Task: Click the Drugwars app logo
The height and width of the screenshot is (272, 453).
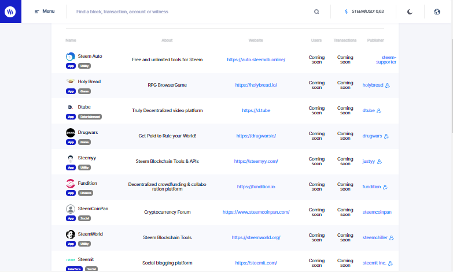Action: (71, 133)
